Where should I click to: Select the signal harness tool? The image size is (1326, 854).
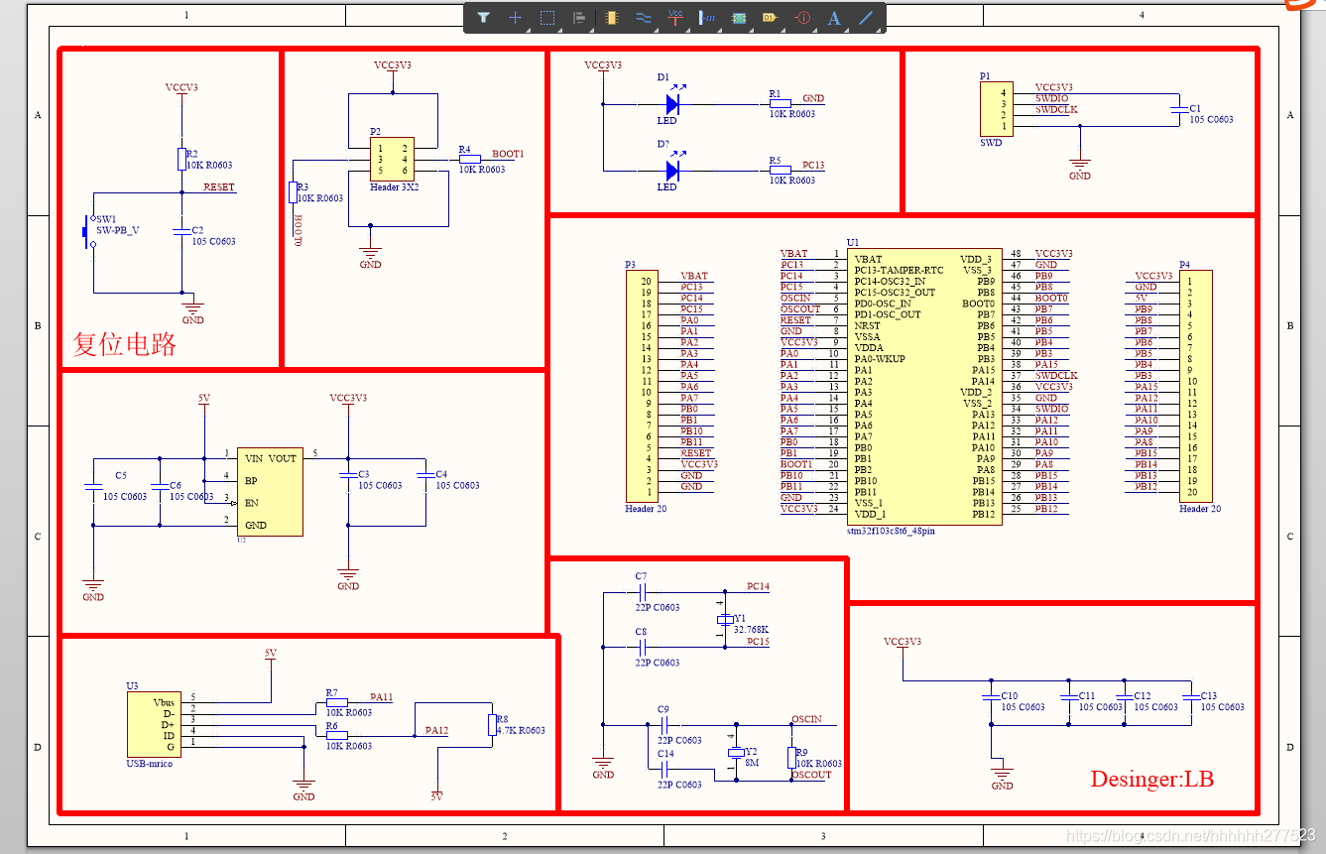(x=707, y=17)
